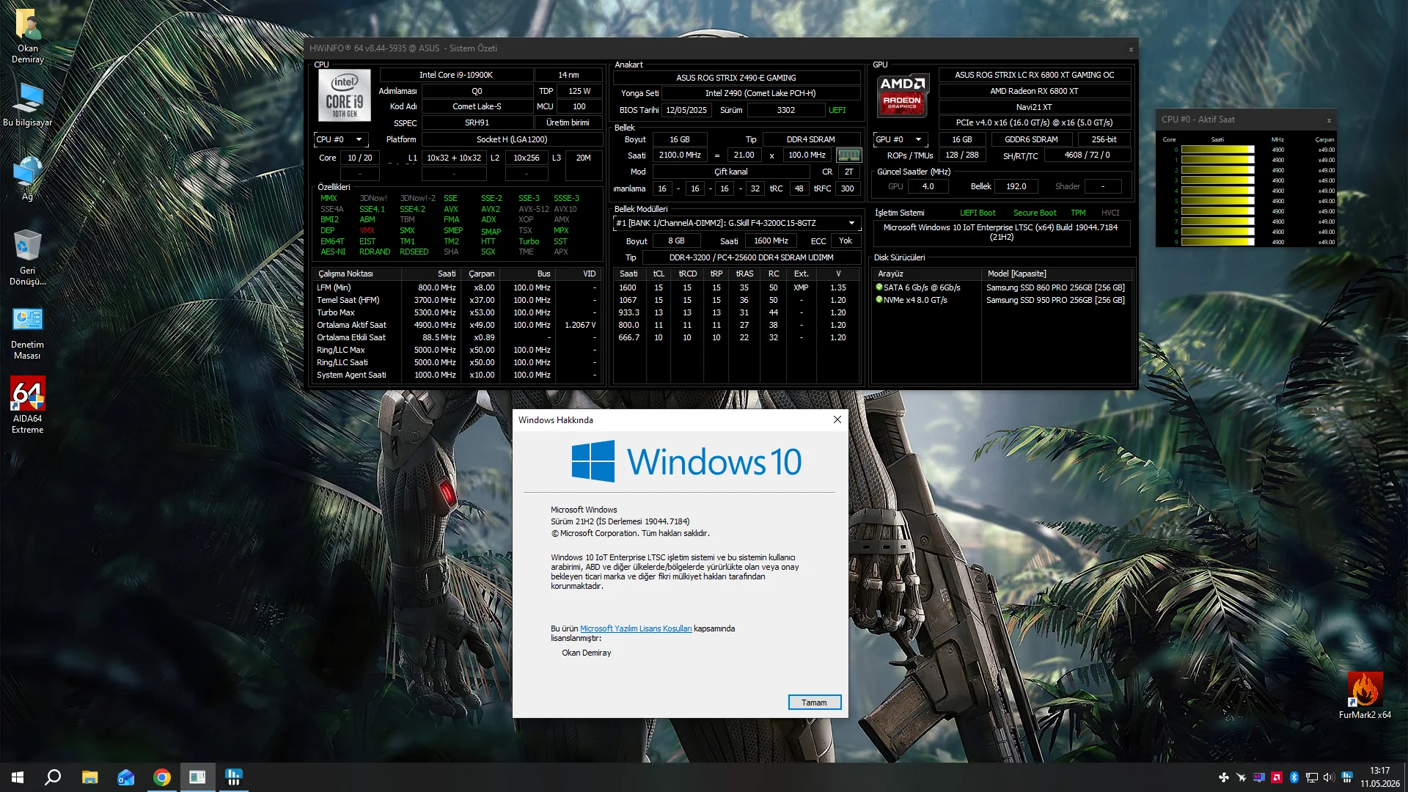
Task: Open the Bu bilgisayar desktop icon
Action: 27,104
